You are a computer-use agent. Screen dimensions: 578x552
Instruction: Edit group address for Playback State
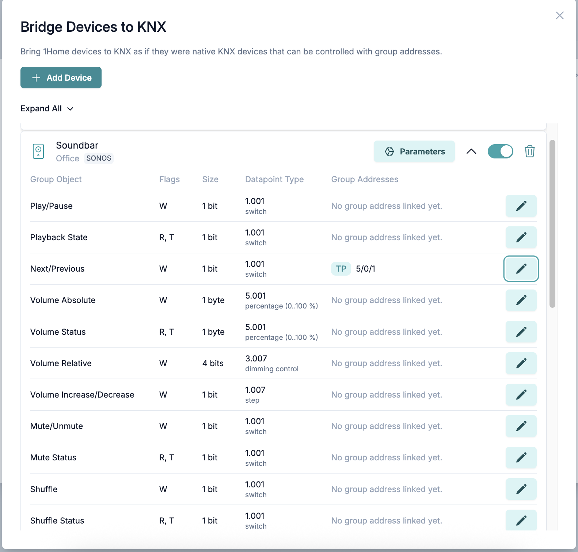[521, 237]
